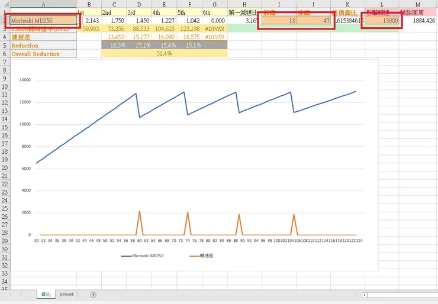Screen dimensions: 438x304
Task: Click the 第一減速比 header cell
Action: click(244, 12)
